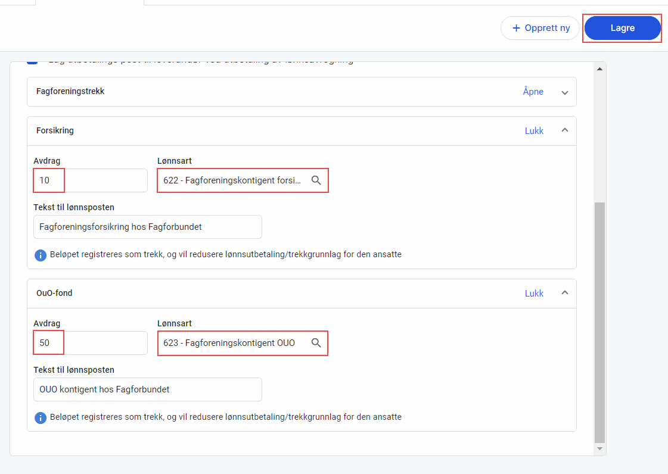Screen dimensions: 668x474
Task: Click the vertical scrollbar thumb
Action: [x=599, y=322]
